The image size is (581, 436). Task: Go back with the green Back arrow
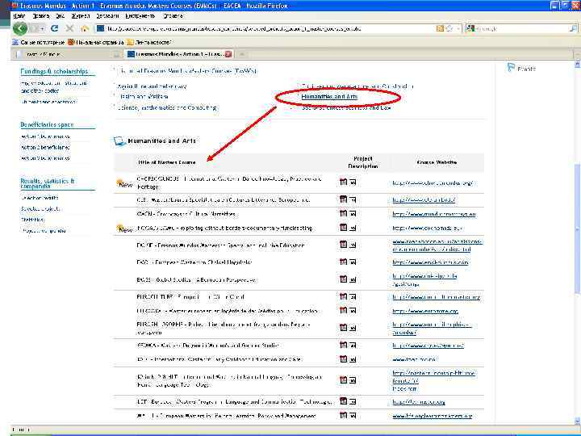(x=20, y=28)
